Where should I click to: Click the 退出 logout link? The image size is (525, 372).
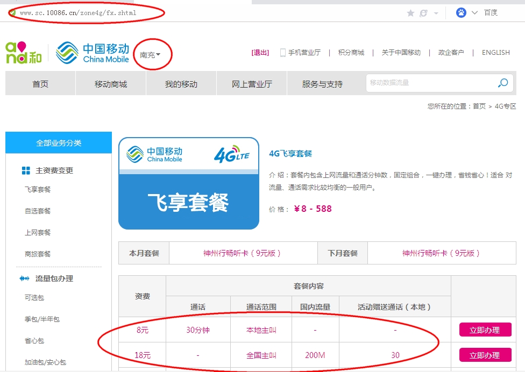[x=260, y=53]
